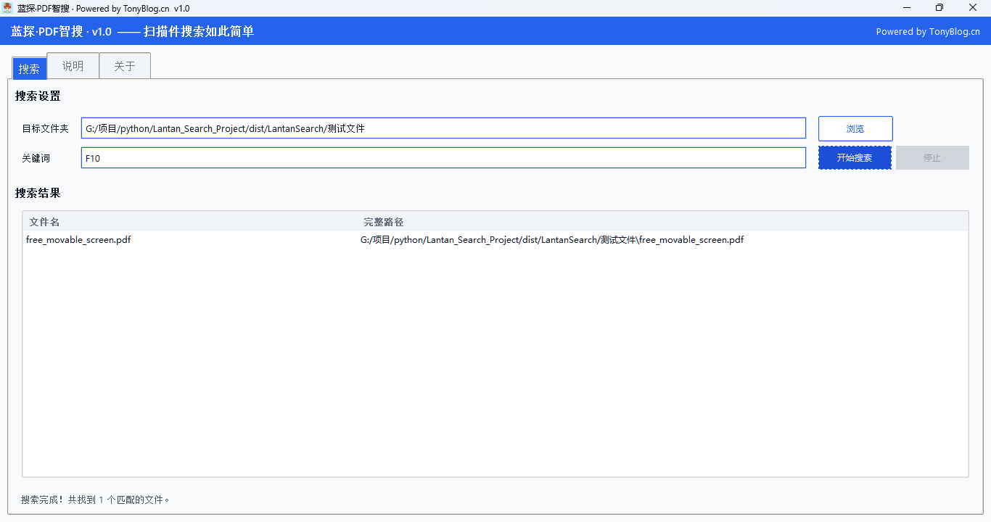Viewport: 991px width, 522px height.
Task: Start the search with 开始搜索 button
Action: click(855, 158)
